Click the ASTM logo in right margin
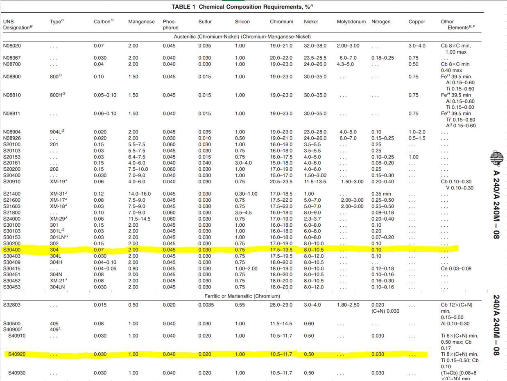 497,158
